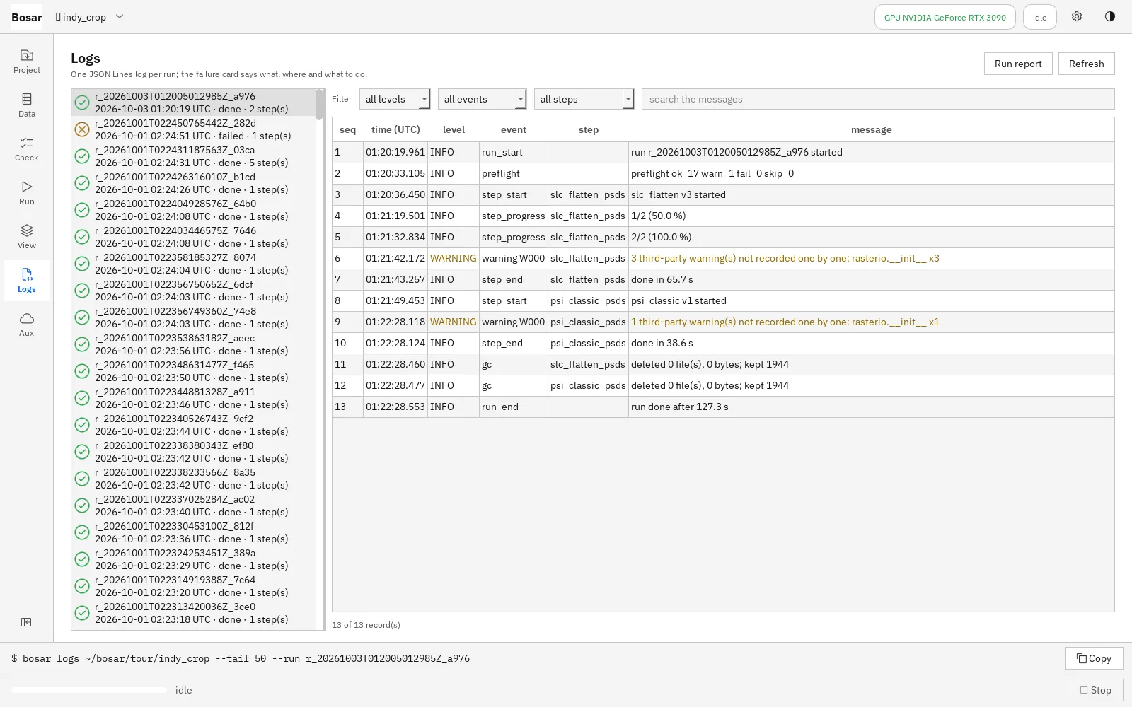Toggle dark/light theme icon

[x=1110, y=17]
